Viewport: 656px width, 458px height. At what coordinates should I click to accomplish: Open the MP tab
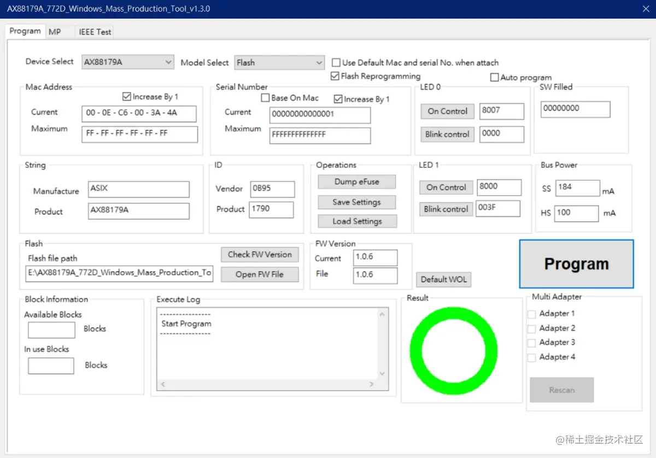coord(55,32)
